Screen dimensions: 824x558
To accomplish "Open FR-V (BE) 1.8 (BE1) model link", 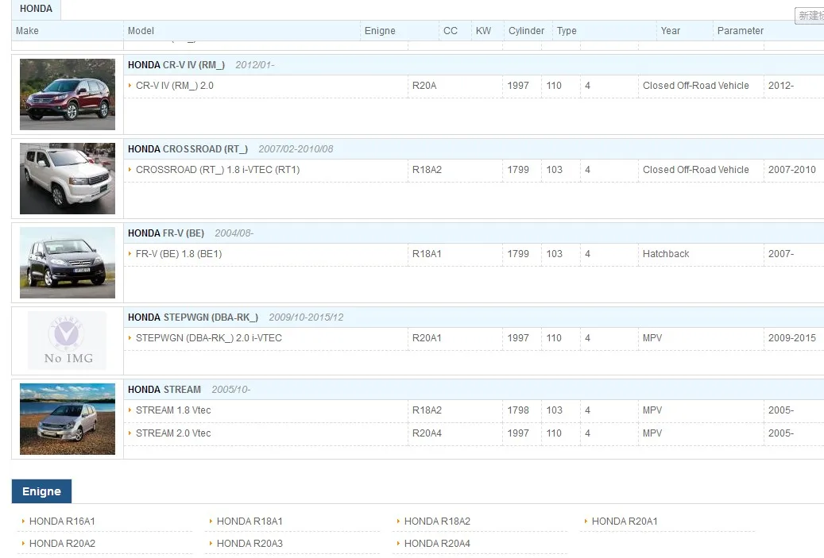I will click(179, 254).
